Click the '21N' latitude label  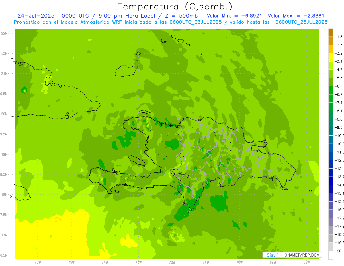point(4,74)
